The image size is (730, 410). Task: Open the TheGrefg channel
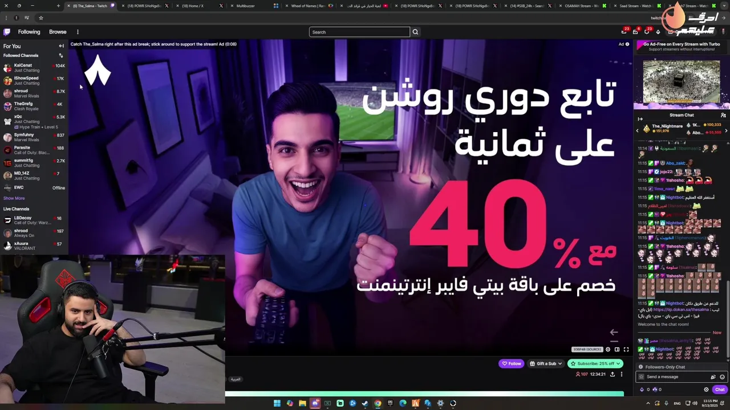click(x=34, y=106)
